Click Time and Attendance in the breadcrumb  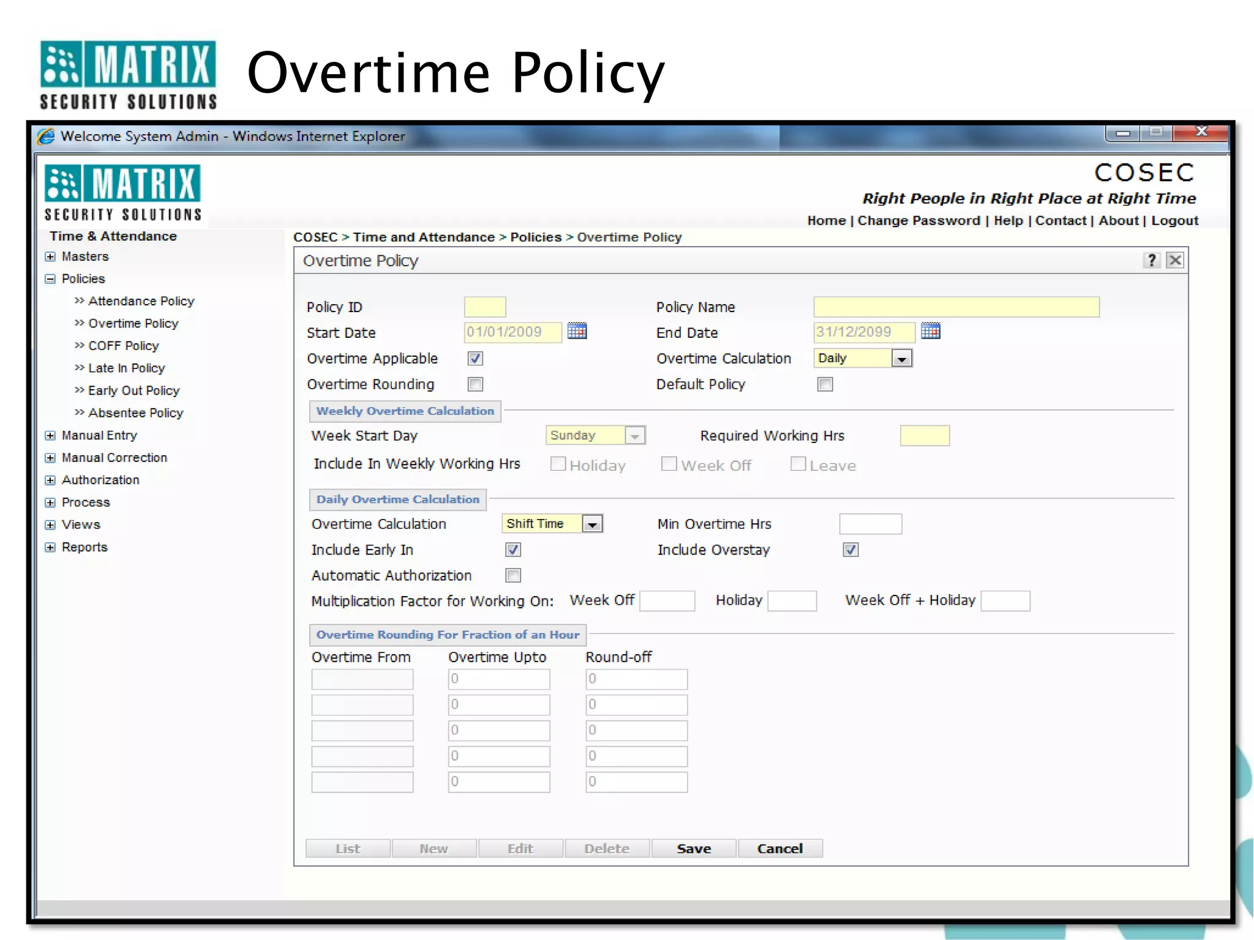[424, 237]
